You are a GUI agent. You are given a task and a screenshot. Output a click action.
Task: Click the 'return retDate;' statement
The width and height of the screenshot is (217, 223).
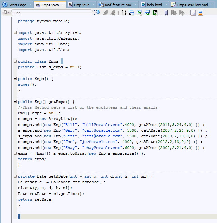36,199
